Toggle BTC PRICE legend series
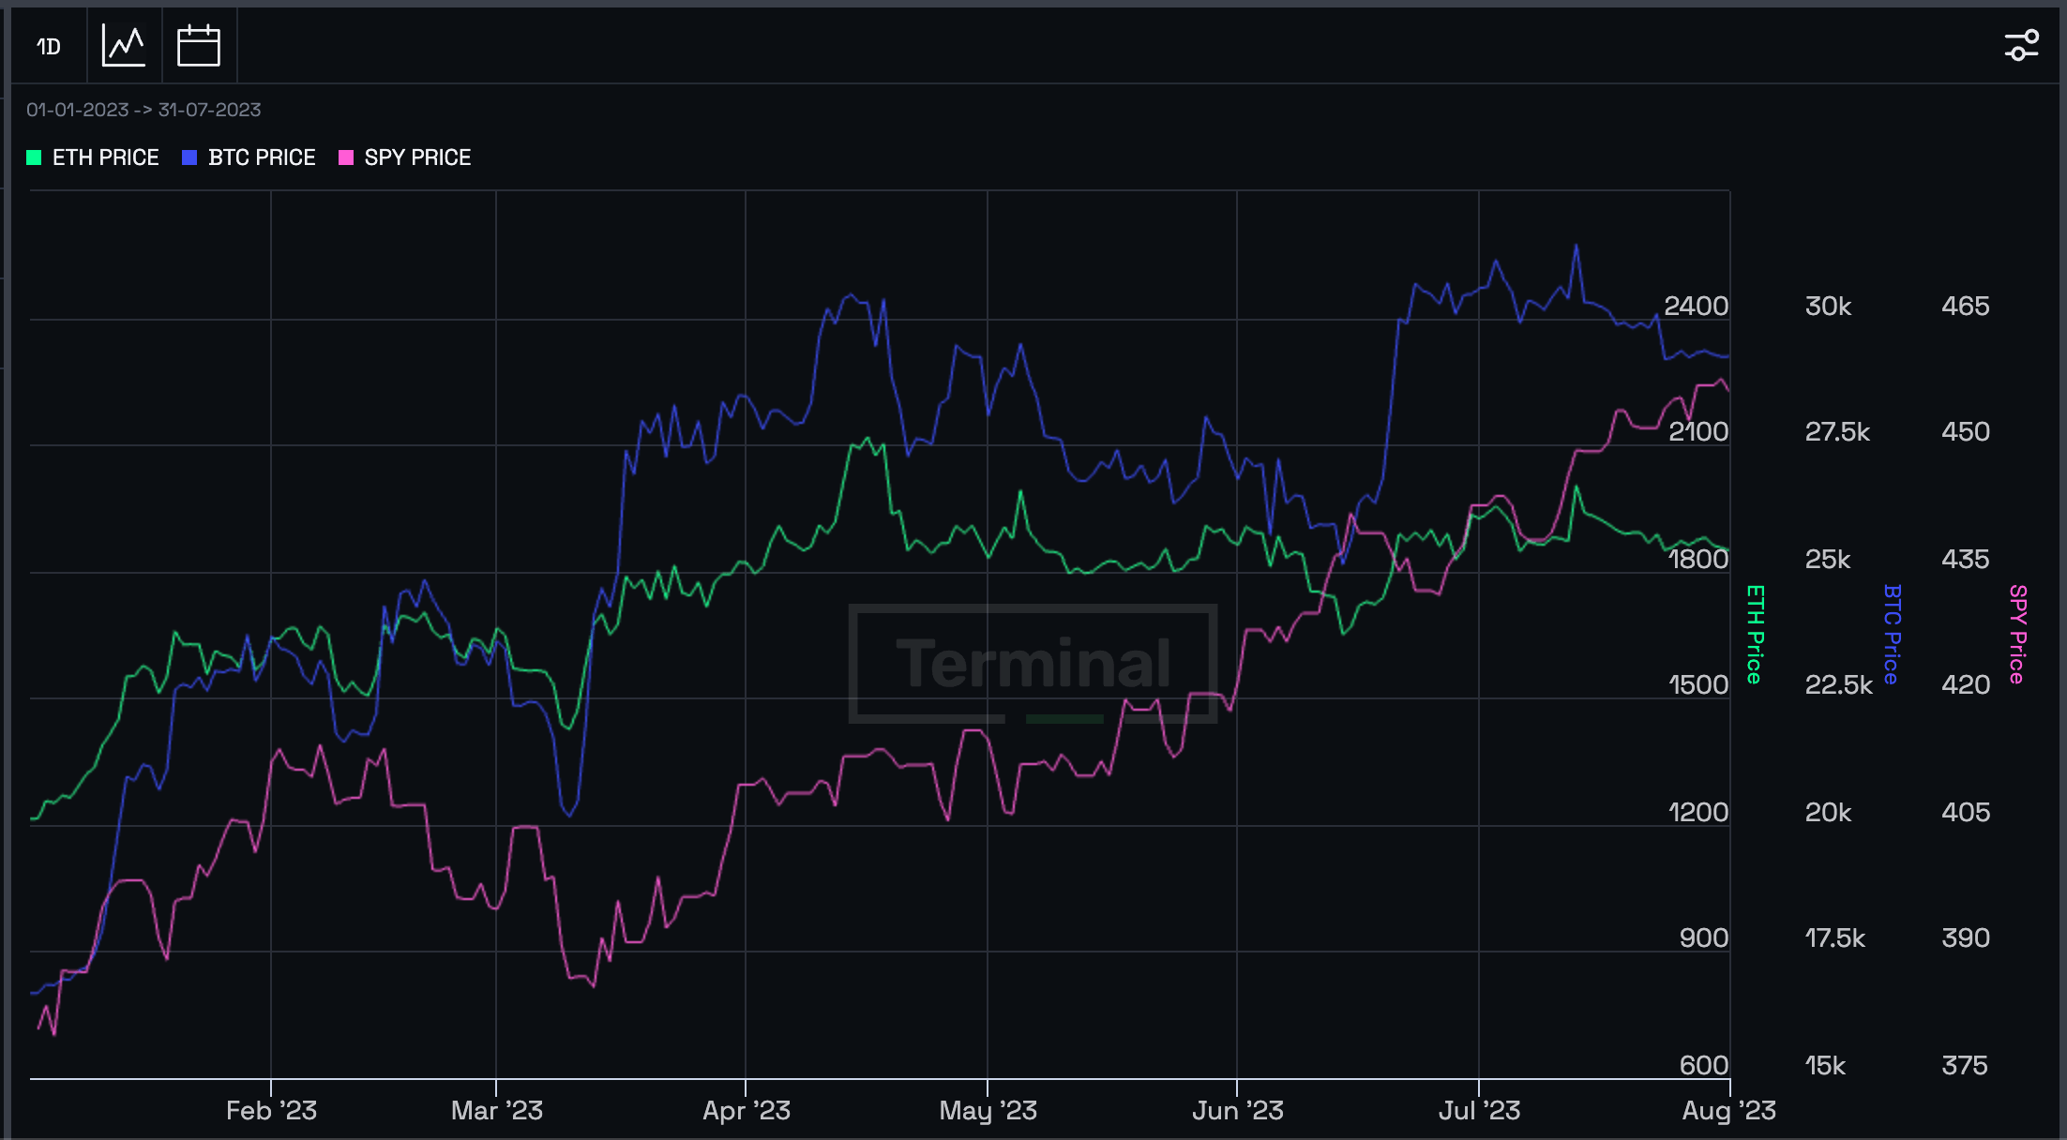2067x1140 pixels. pyautogui.click(x=249, y=157)
